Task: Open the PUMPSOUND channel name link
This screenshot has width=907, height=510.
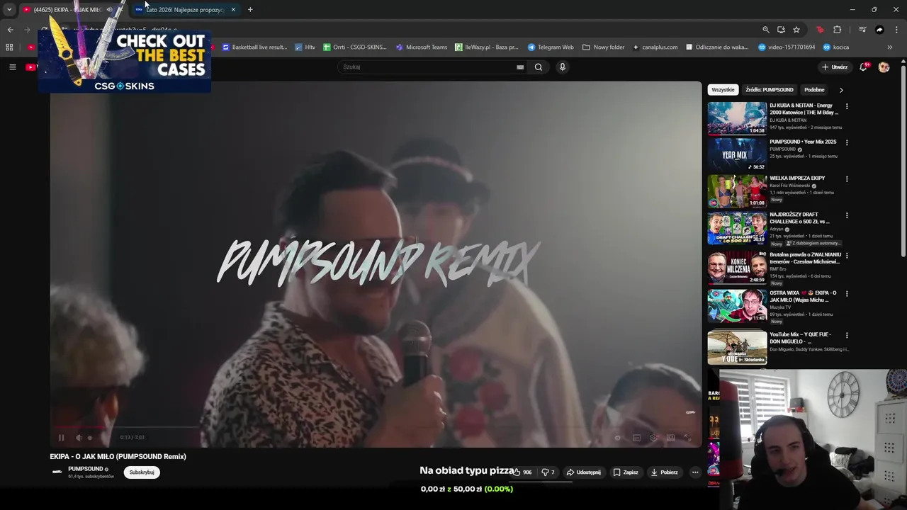Action: coord(85,469)
